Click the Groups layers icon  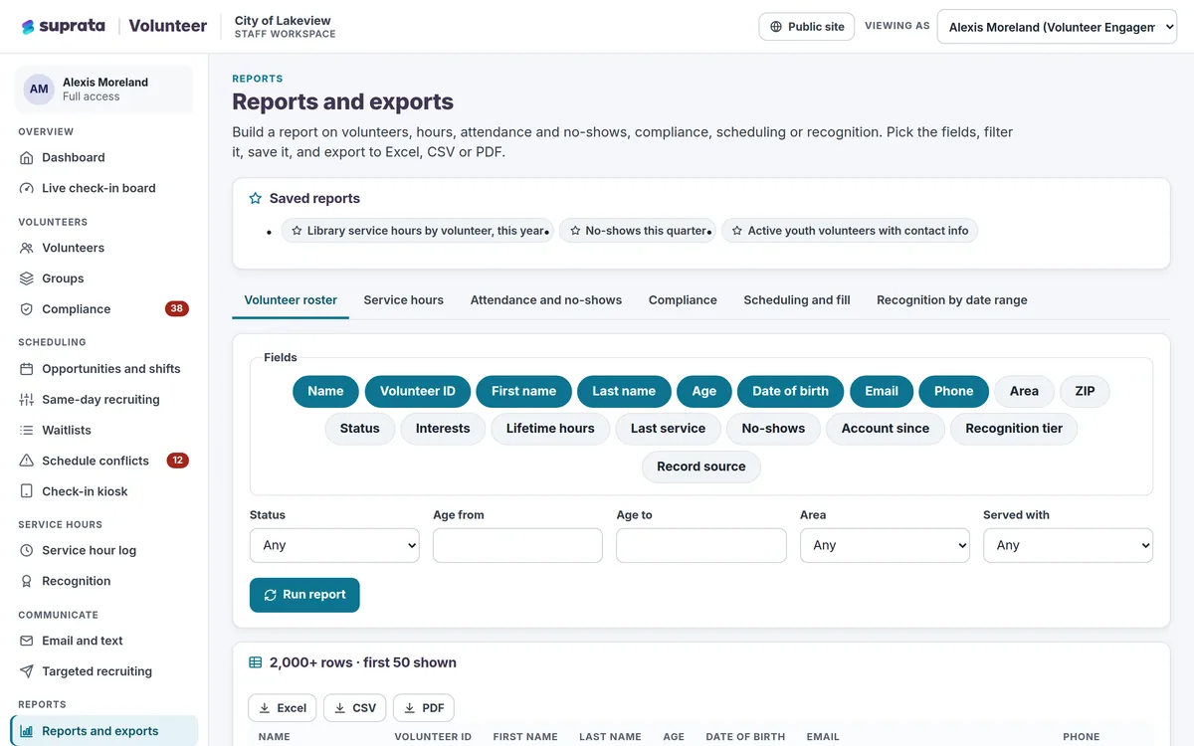tap(27, 279)
